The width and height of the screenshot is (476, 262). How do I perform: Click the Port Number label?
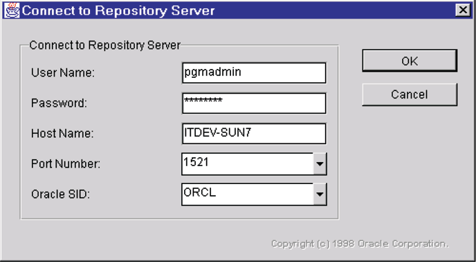click(66, 163)
